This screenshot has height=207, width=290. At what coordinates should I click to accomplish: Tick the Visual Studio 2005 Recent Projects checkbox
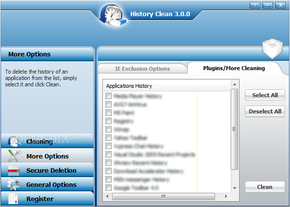coord(109,154)
